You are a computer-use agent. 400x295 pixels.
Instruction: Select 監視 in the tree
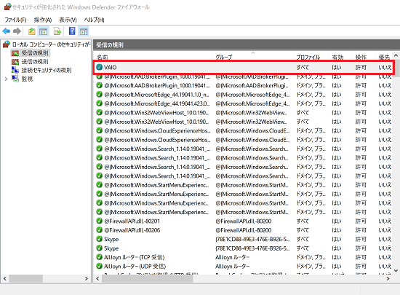tap(27, 79)
